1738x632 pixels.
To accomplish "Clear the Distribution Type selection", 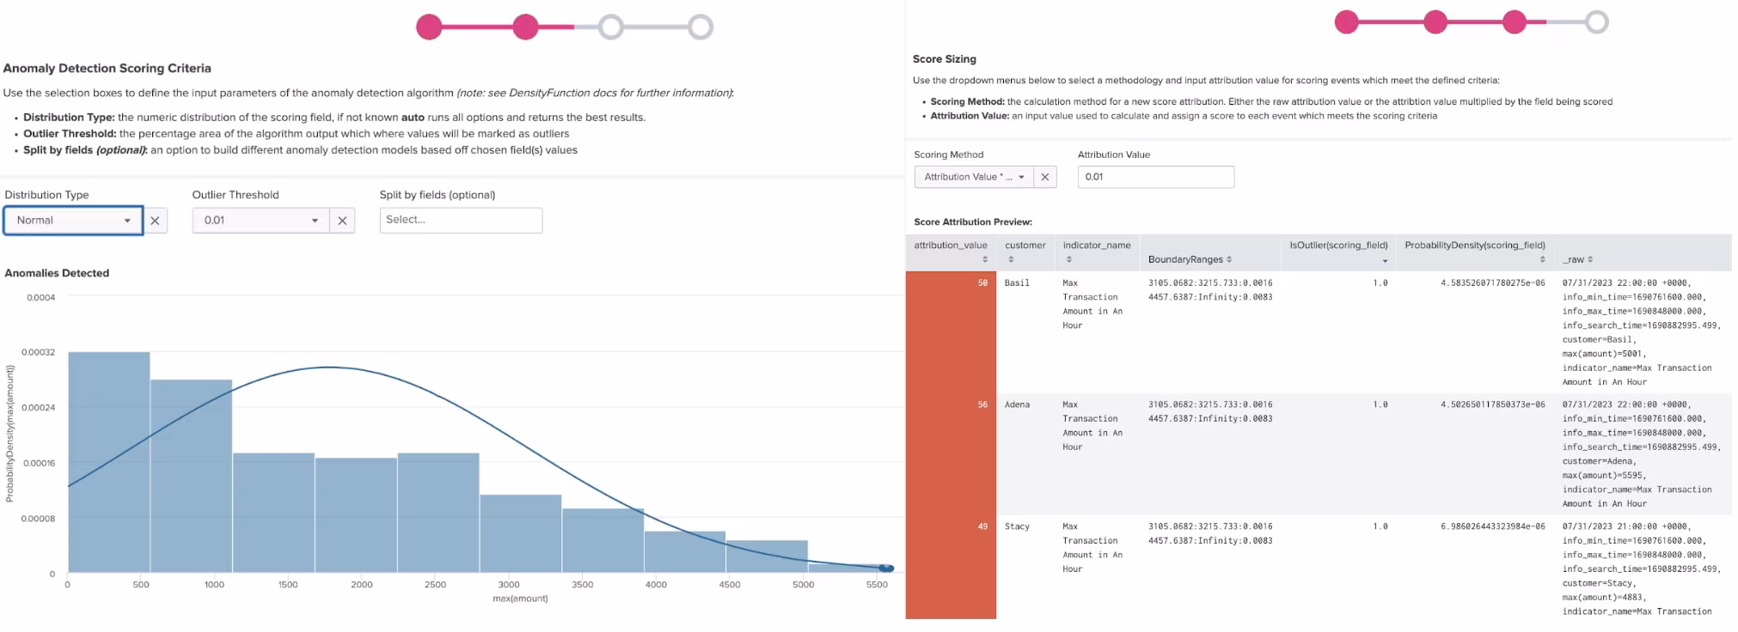I will click(155, 221).
